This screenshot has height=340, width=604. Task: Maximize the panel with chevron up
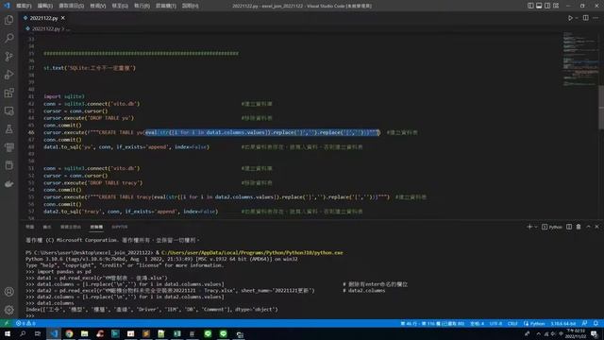[588, 227]
